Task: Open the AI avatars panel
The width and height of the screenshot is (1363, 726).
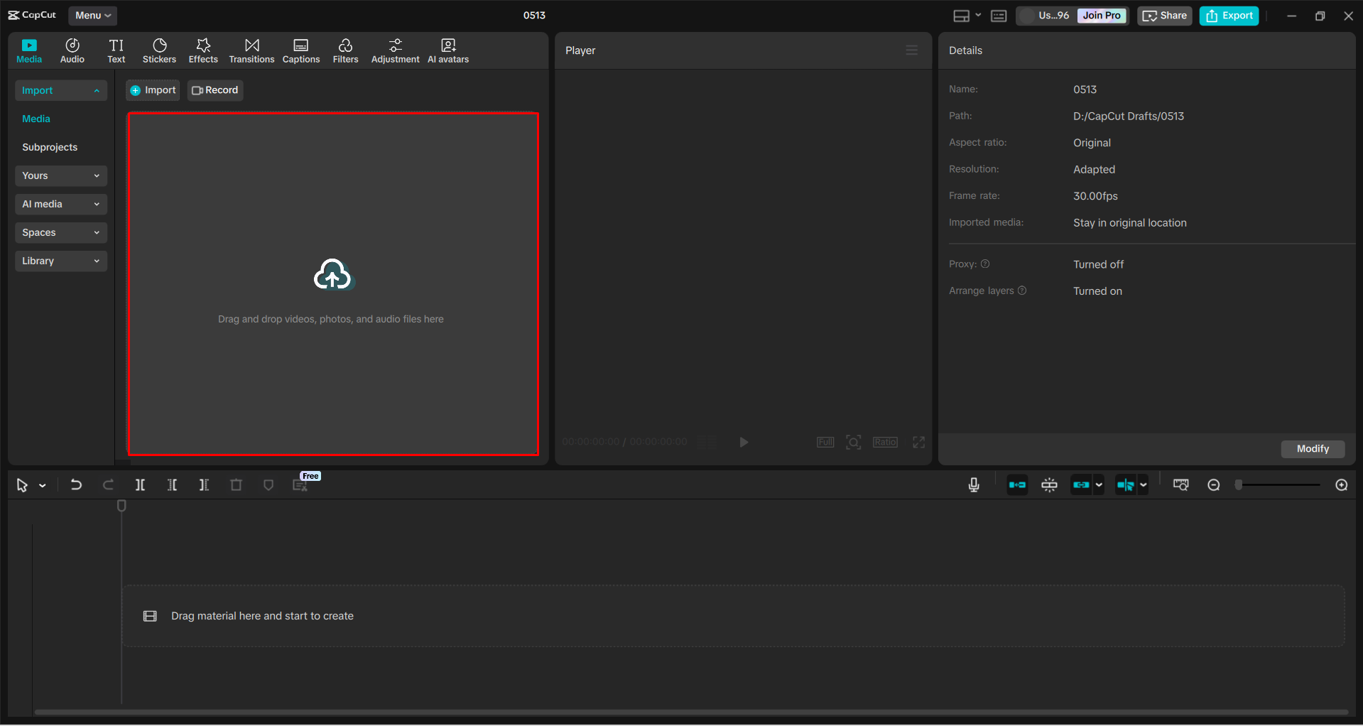Action: click(x=447, y=50)
